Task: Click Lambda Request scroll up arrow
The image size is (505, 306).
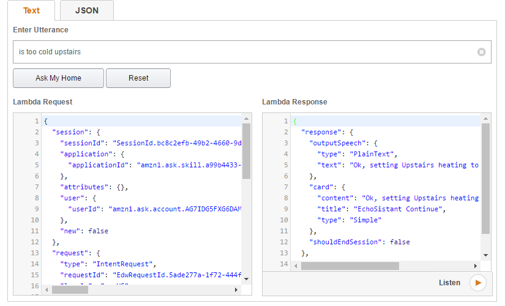Action: click(247, 118)
